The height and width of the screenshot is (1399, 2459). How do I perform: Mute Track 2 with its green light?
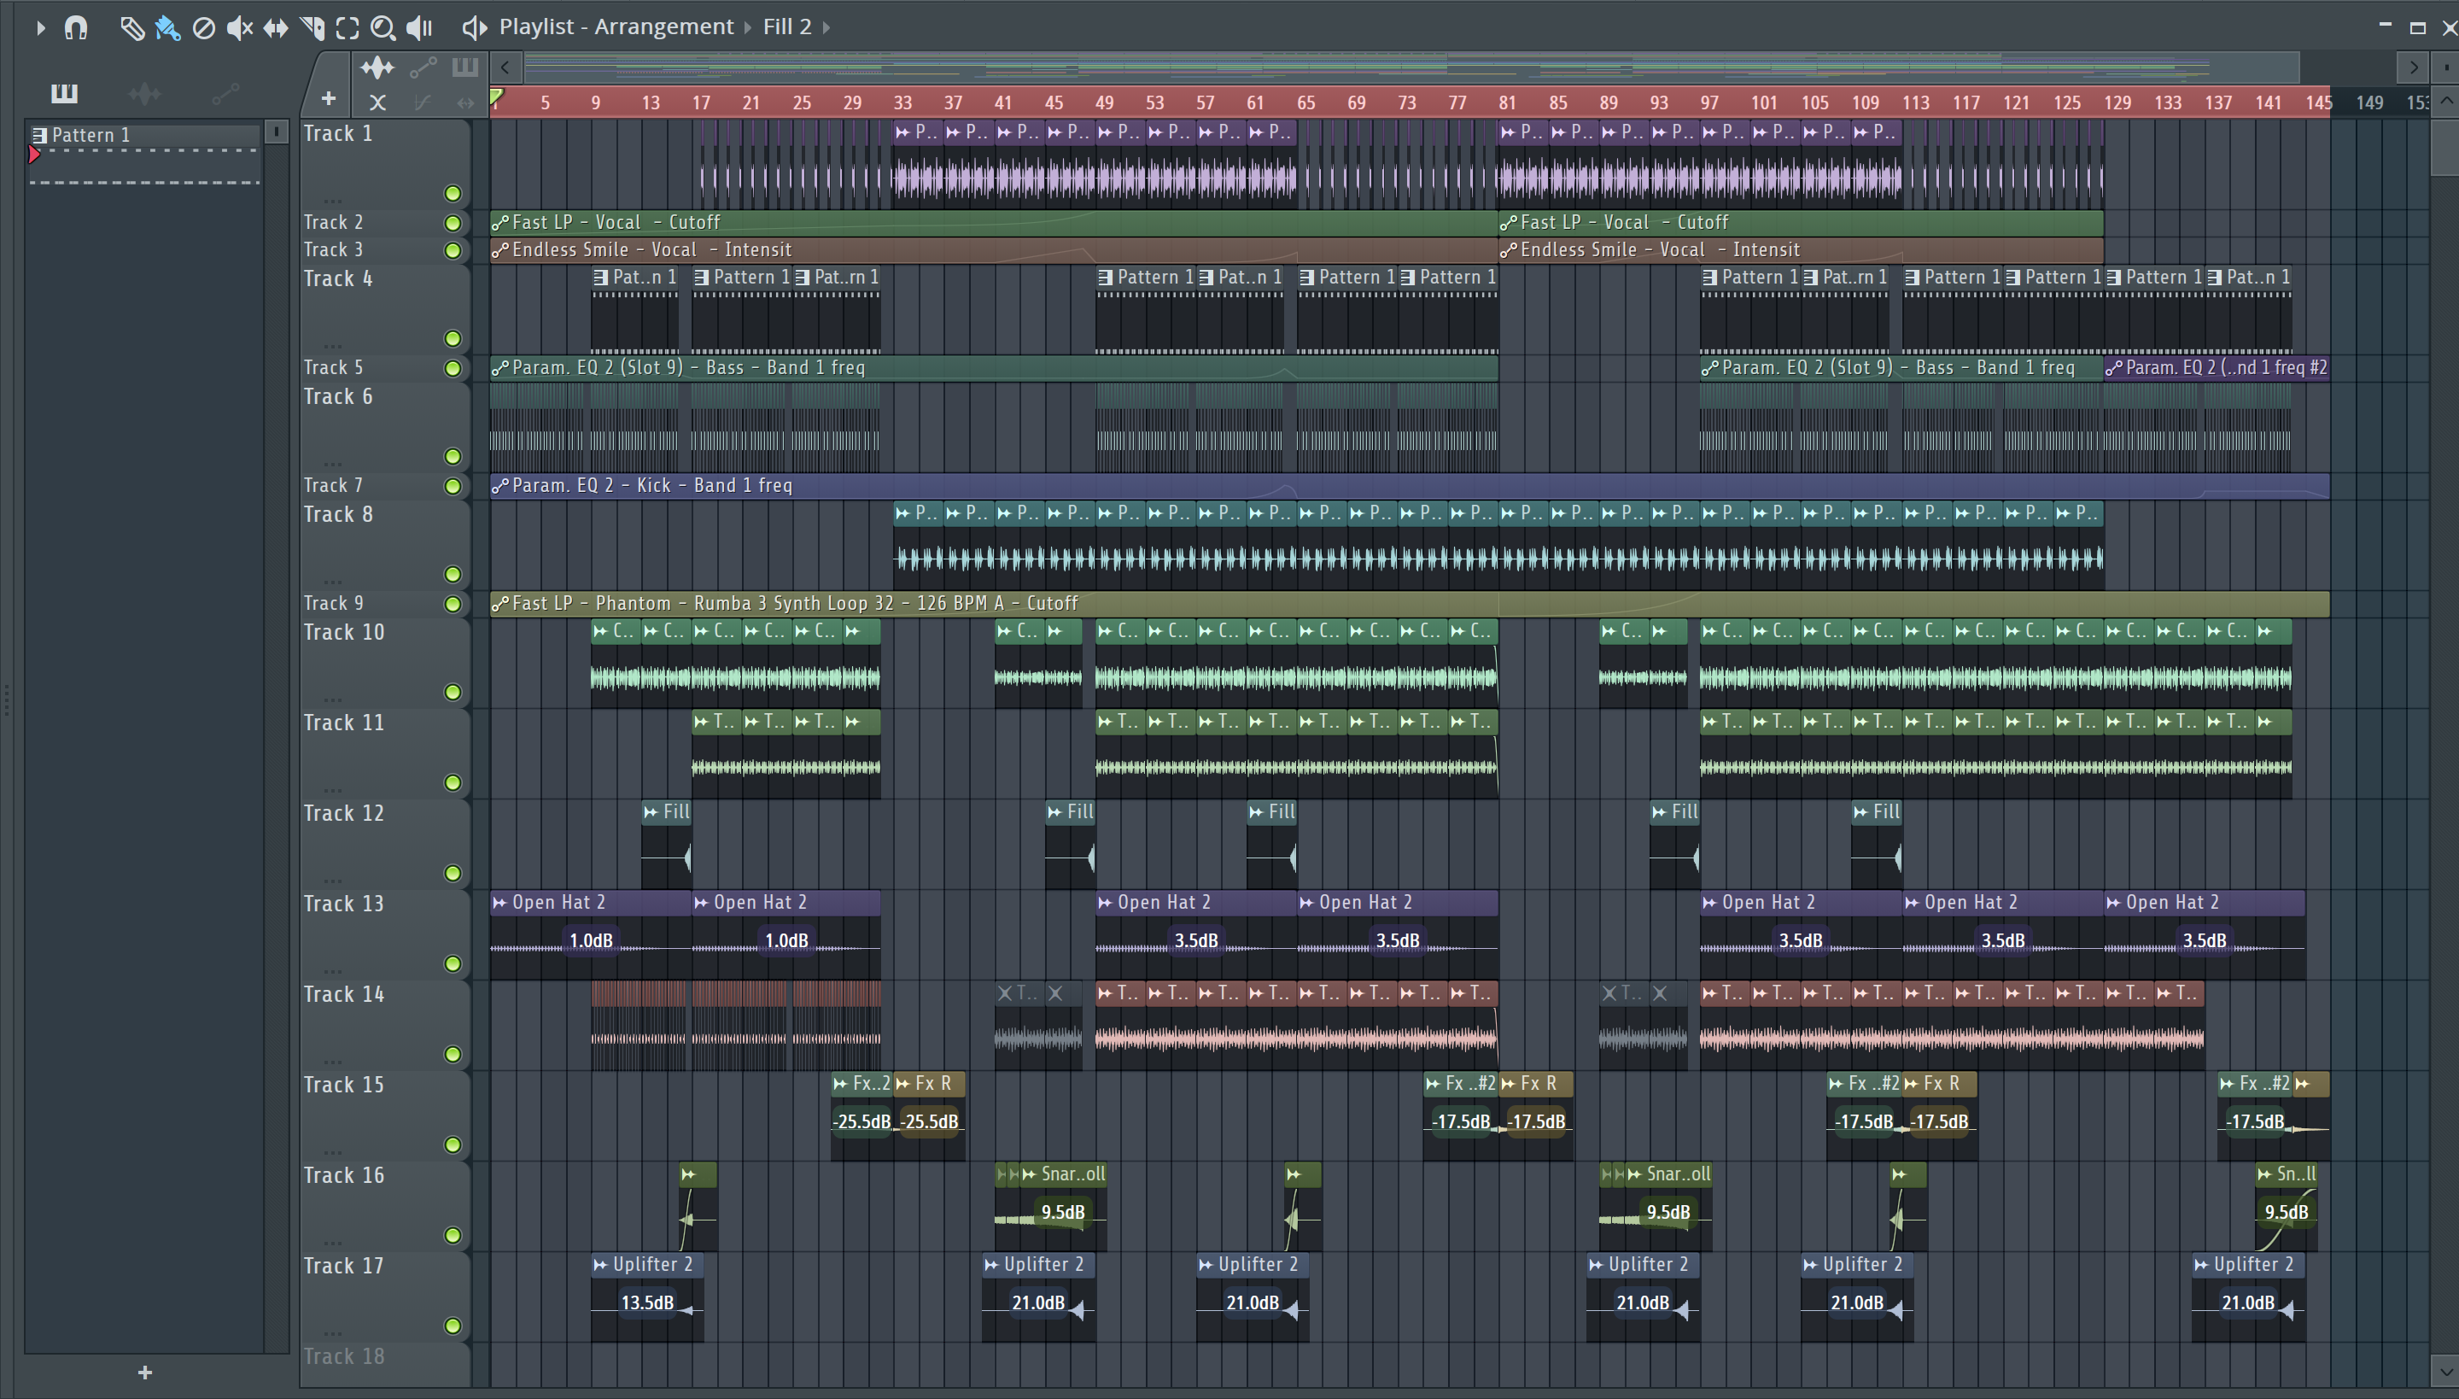[453, 223]
